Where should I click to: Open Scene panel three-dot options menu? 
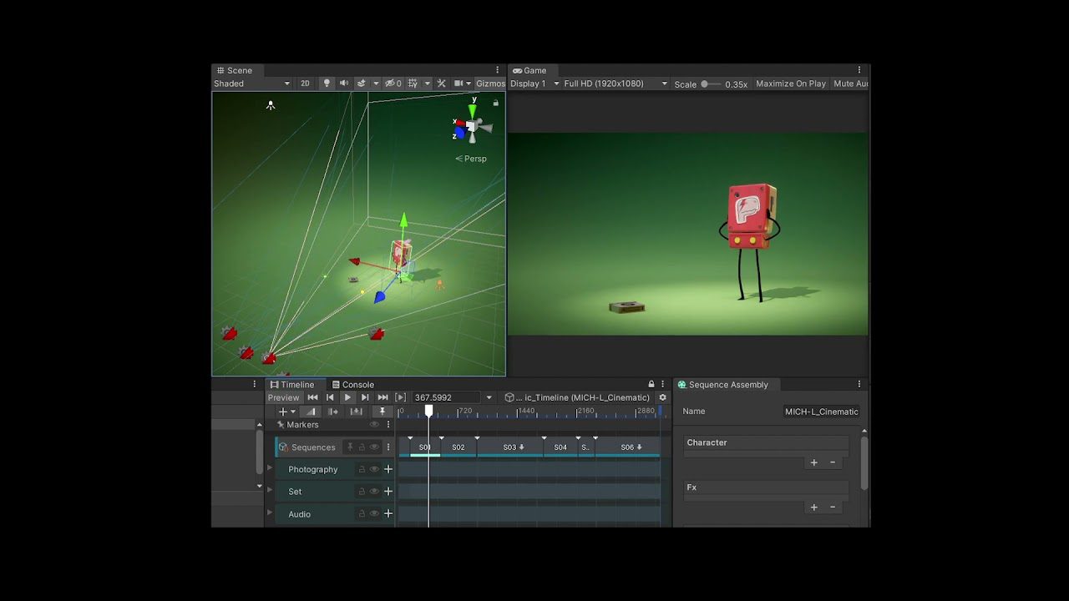point(498,71)
